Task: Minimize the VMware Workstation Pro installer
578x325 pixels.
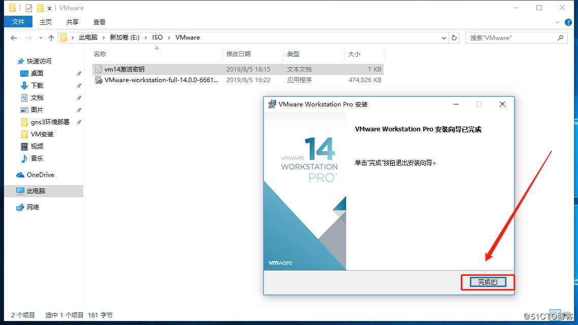Action: pos(456,104)
